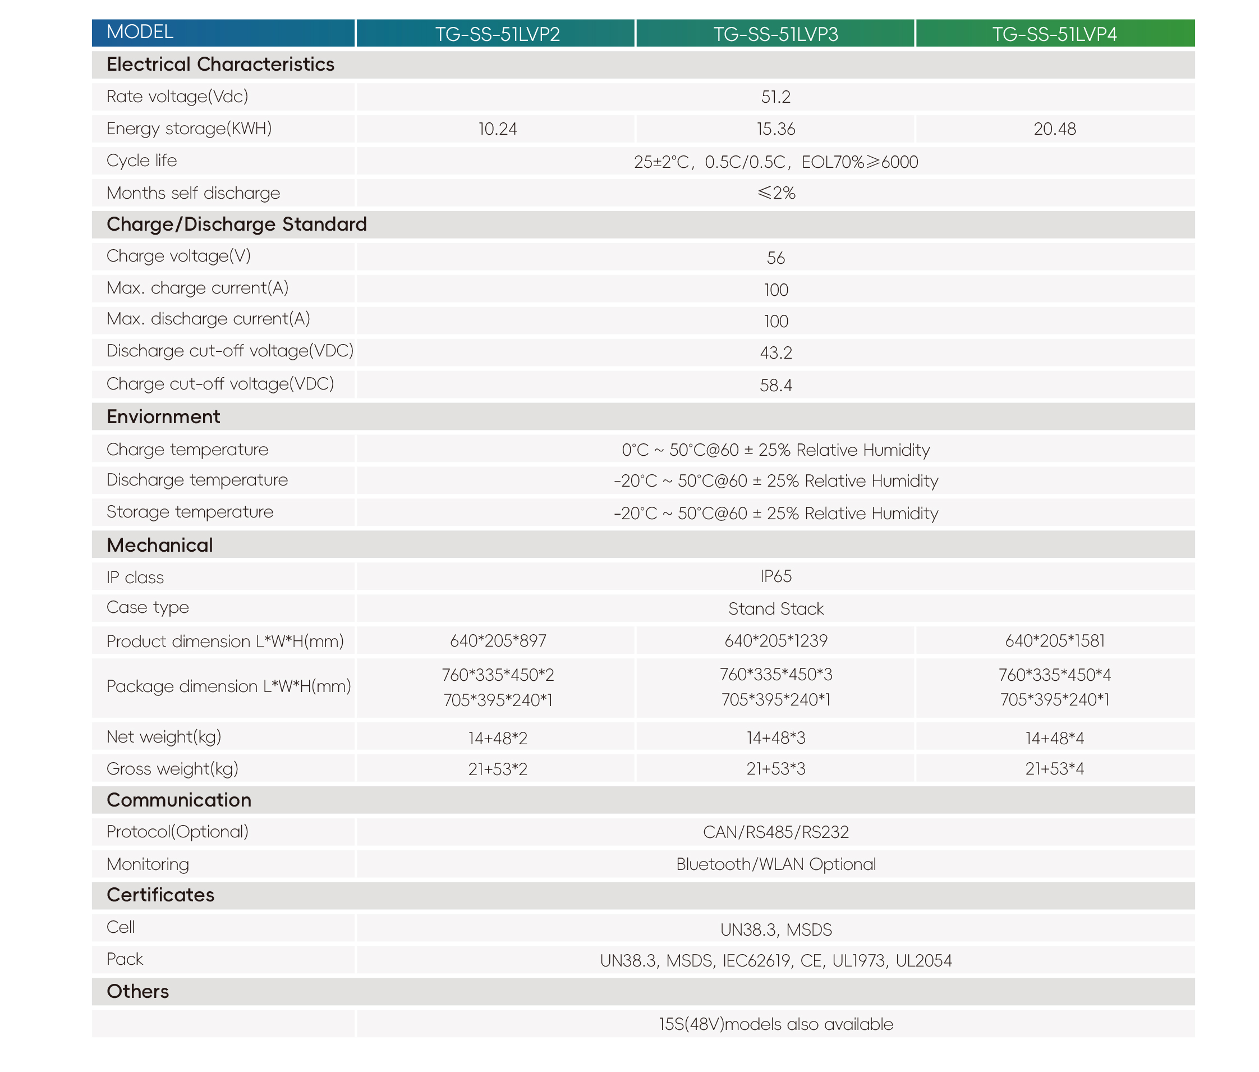Click the 14+48*4 net weight value
This screenshot has height=1072, width=1259.
pyautogui.click(x=1054, y=737)
